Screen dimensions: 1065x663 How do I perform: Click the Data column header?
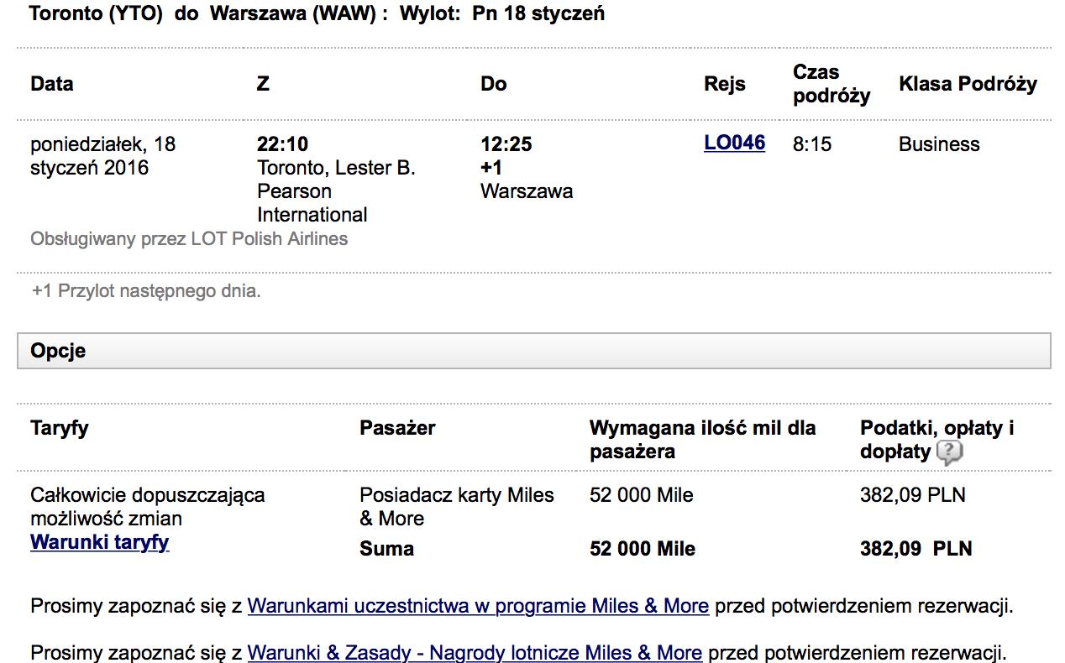pyautogui.click(x=52, y=84)
